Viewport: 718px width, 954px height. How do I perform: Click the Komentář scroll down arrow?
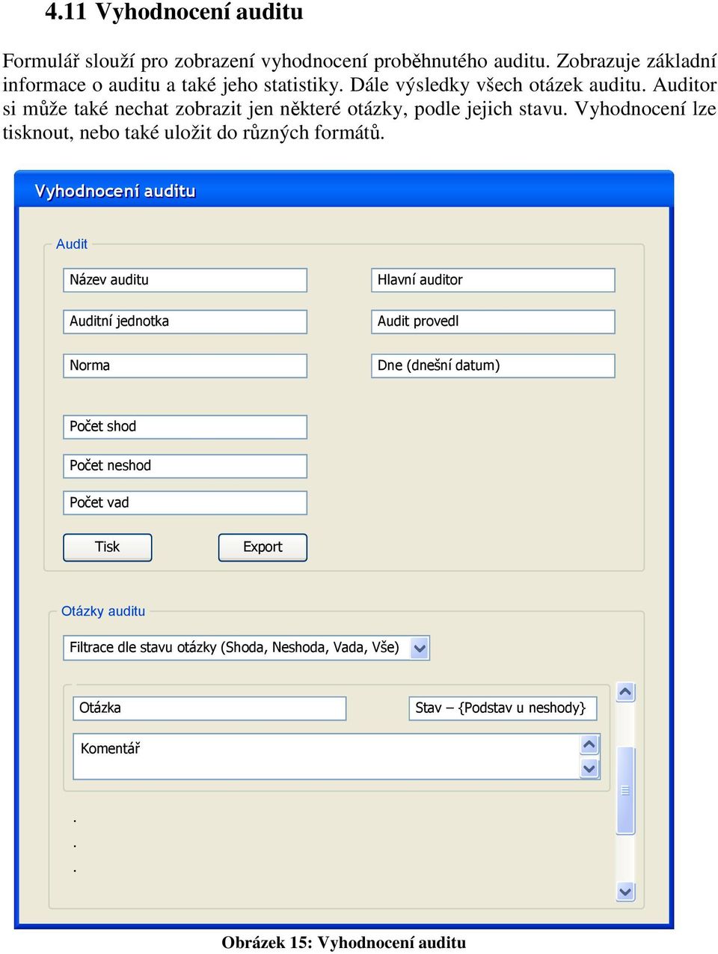point(589,768)
